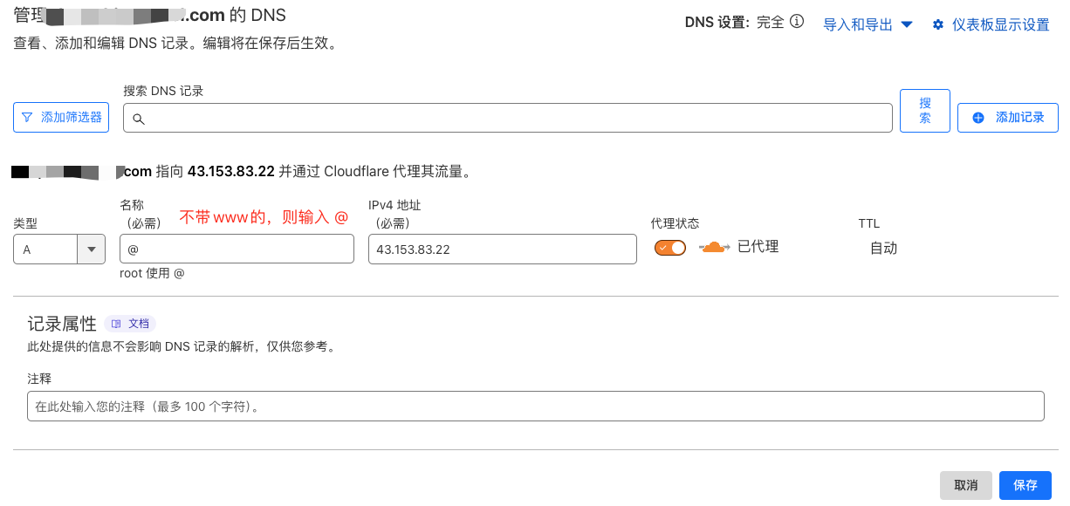Click the DNS settings info icon
The image size is (1070, 506).
[x=797, y=23]
